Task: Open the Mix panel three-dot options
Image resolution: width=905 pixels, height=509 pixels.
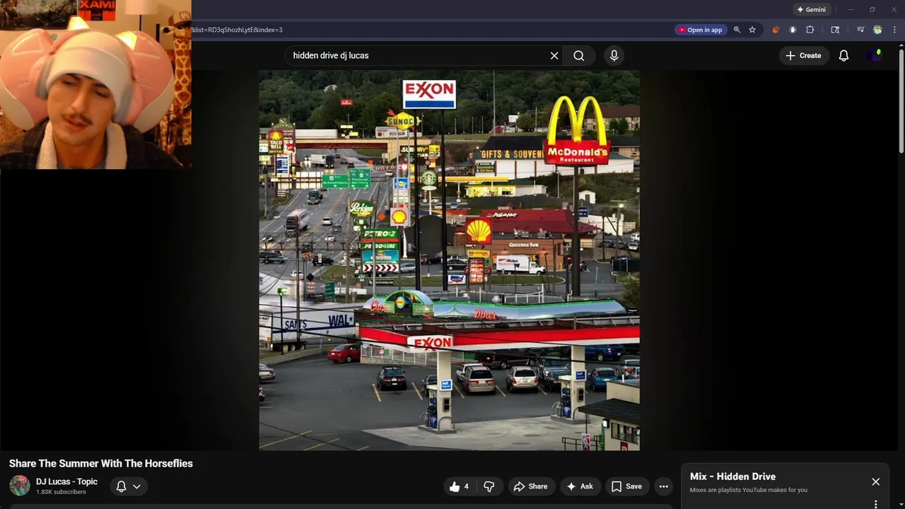Action: [x=875, y=504]
